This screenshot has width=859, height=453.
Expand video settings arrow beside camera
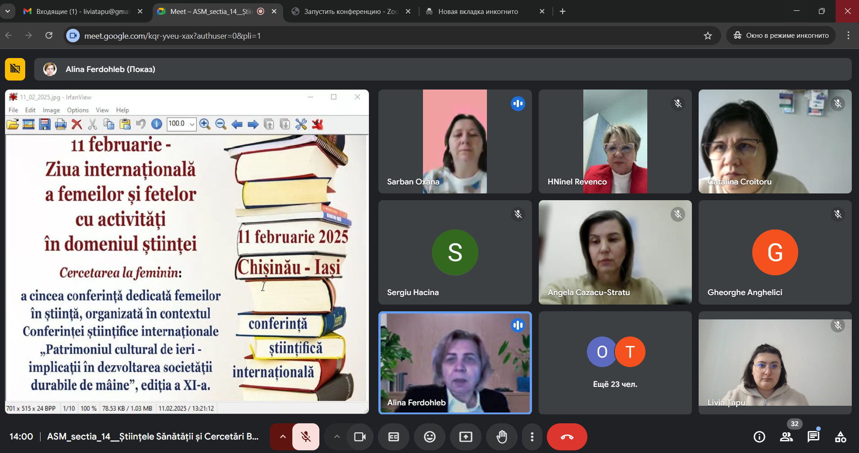pyautogui.click(x=336, y=437)
